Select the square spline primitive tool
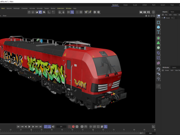The image size is (180, 135). (158, 22)
